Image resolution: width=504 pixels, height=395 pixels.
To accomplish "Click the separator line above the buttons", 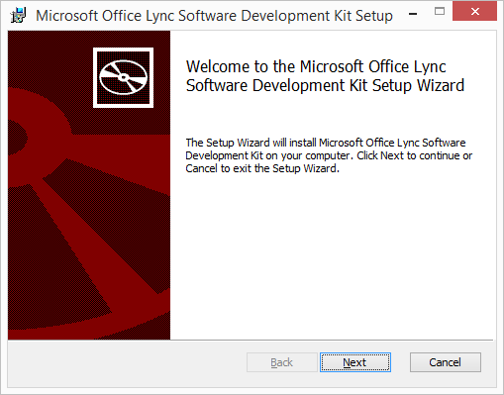I will pyautogui.click(x=251, y=340).
